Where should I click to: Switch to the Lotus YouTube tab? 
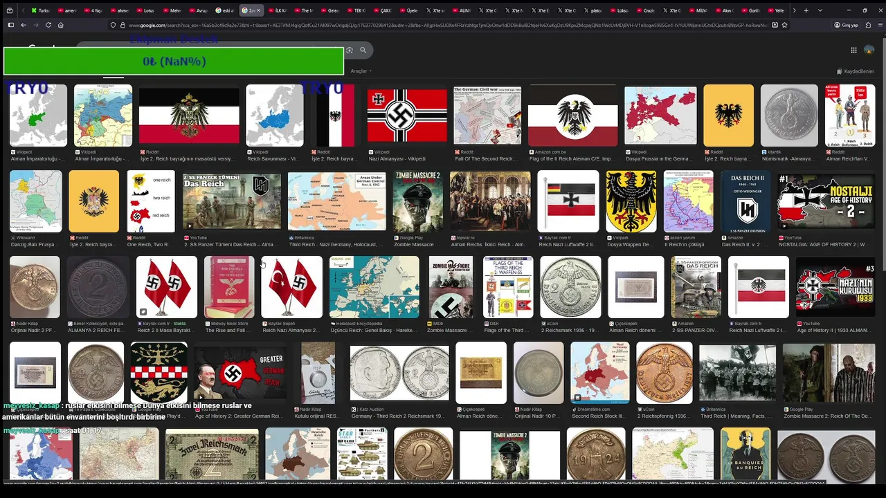145,10
